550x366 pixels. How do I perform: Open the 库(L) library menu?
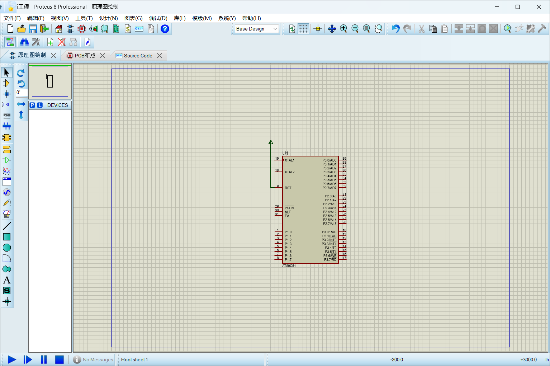coord(180,18)
